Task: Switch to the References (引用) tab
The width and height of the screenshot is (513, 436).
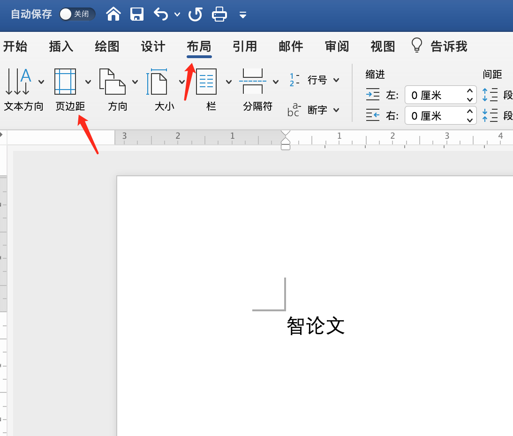Action: [245, 46]
